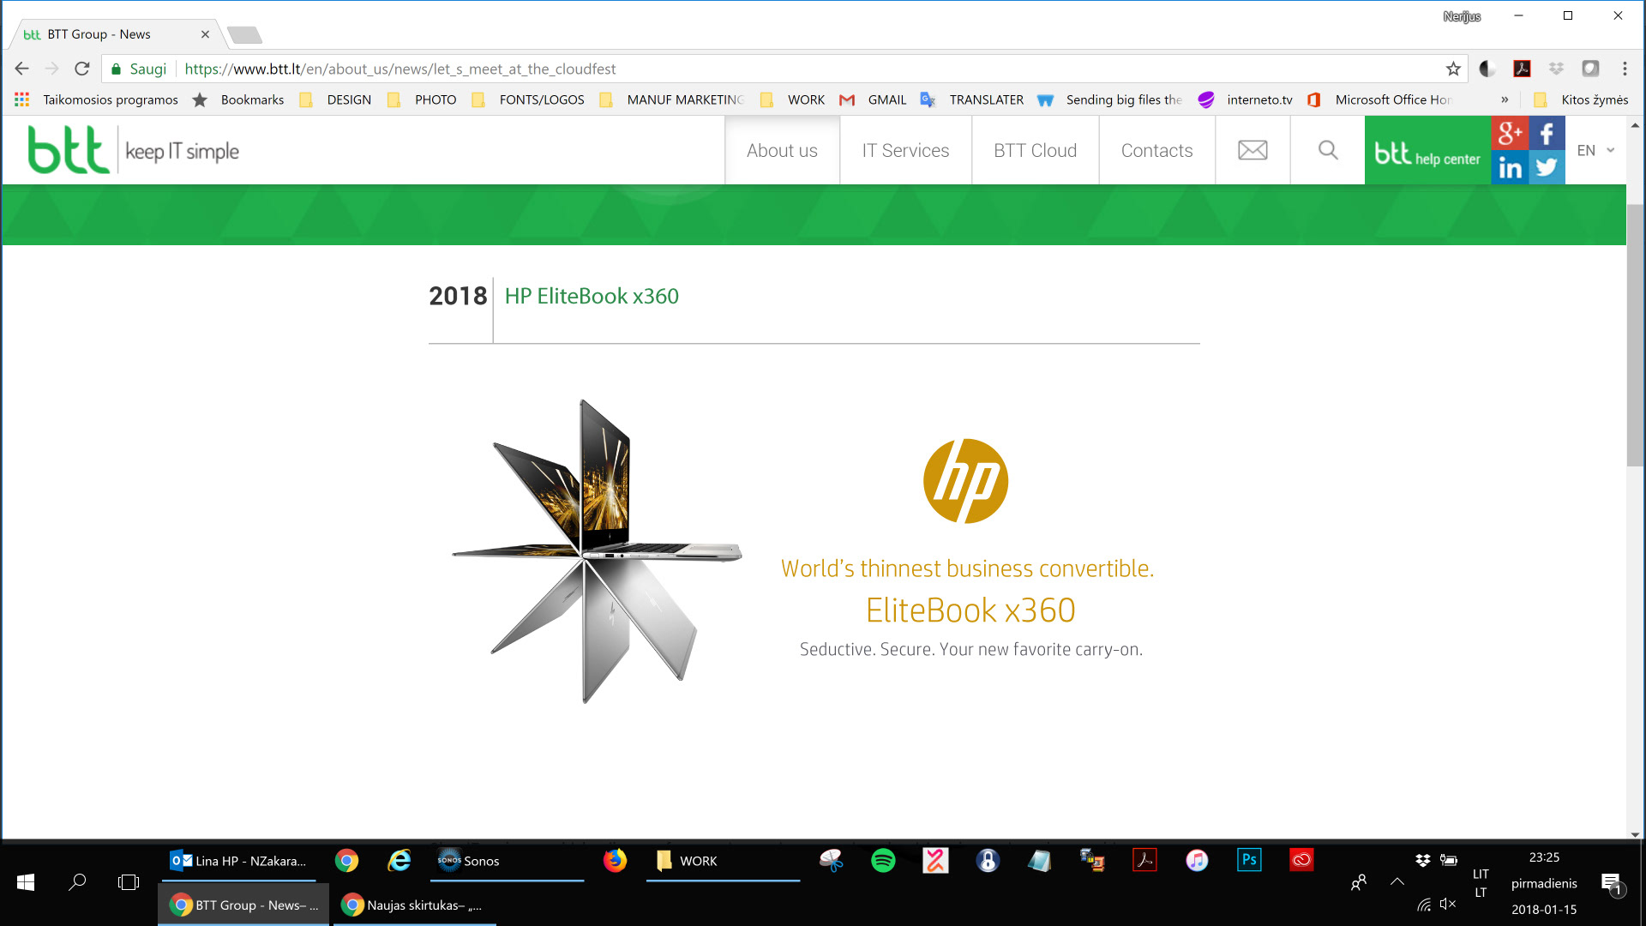Open the PHOTO bookmarks folder
The image size is (1646, 926).
pos(422,99)
